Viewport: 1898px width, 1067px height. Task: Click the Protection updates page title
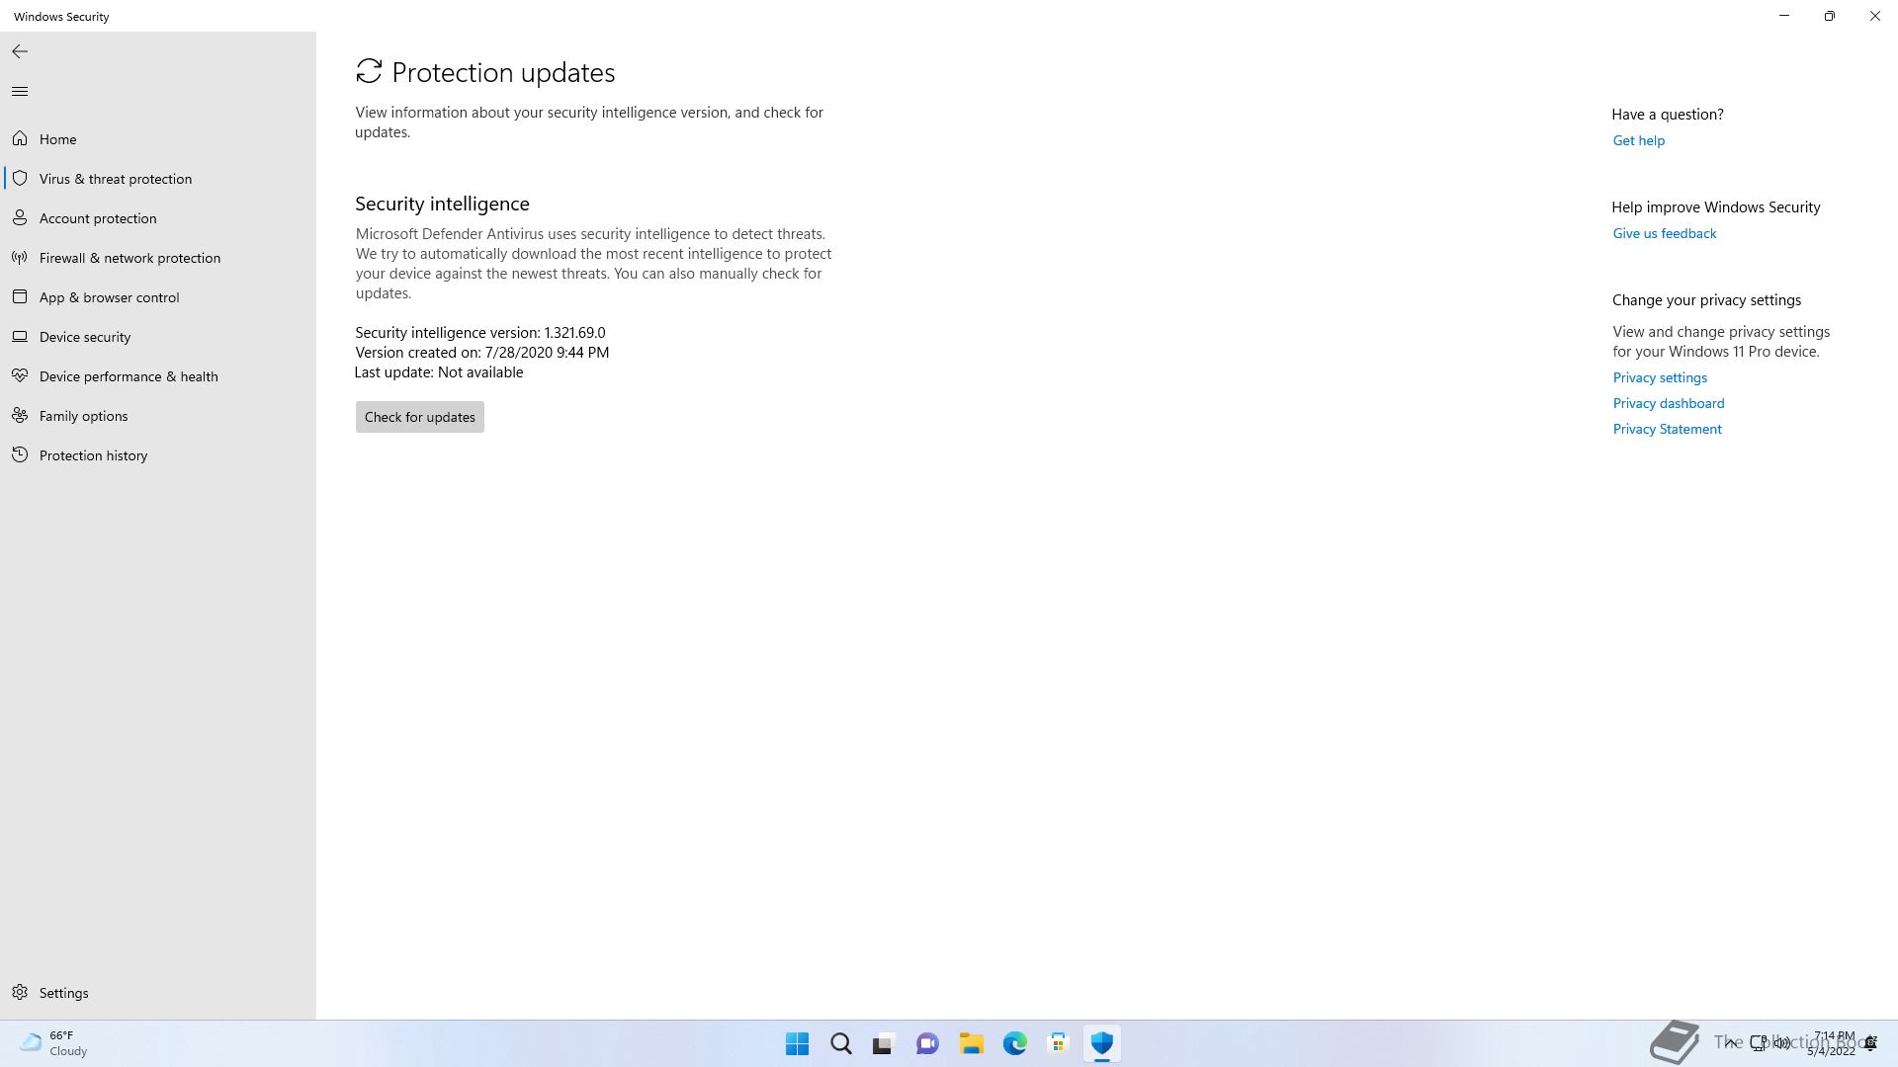[503, 72]
